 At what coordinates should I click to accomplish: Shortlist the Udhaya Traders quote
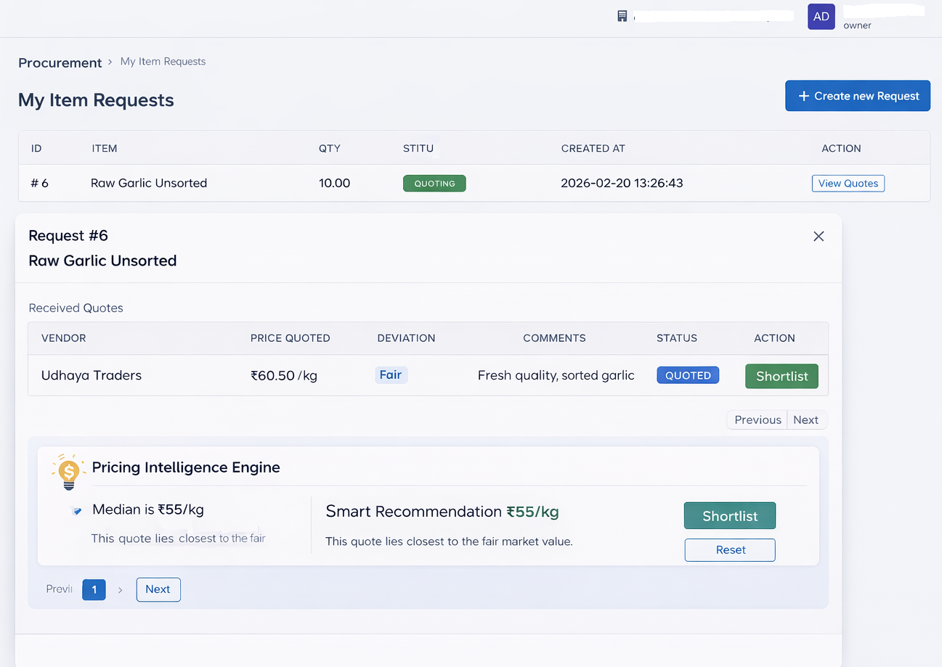click(781, 376)
